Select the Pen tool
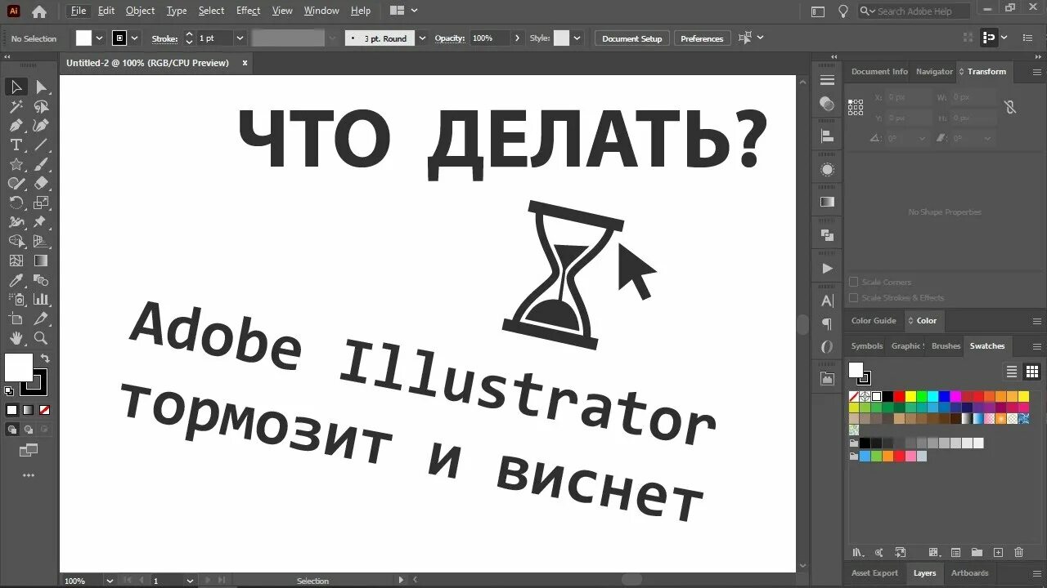 tap(16, 126)
